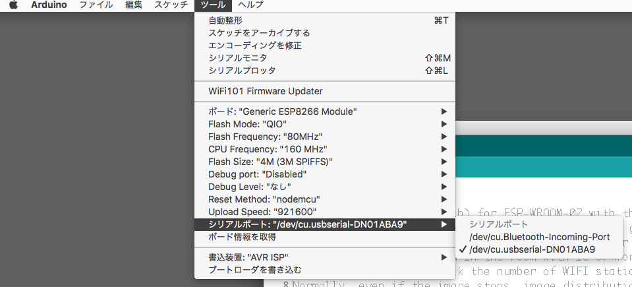Open the Apple menu
This screenshot has width=632, height=287.
(13, 5)
